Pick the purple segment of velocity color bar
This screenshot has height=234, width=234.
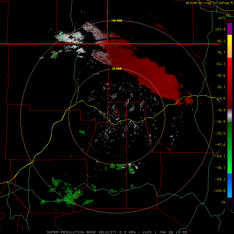(230, 29)
